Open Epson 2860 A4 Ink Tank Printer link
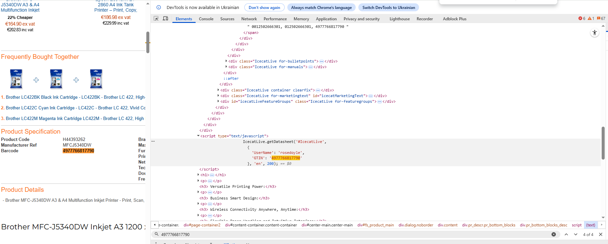This screenshot has width=608, height=244. coord(116,7)
